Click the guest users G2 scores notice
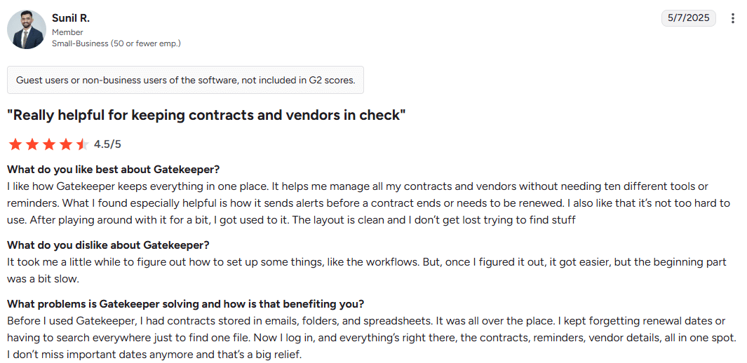 (185, 80)
